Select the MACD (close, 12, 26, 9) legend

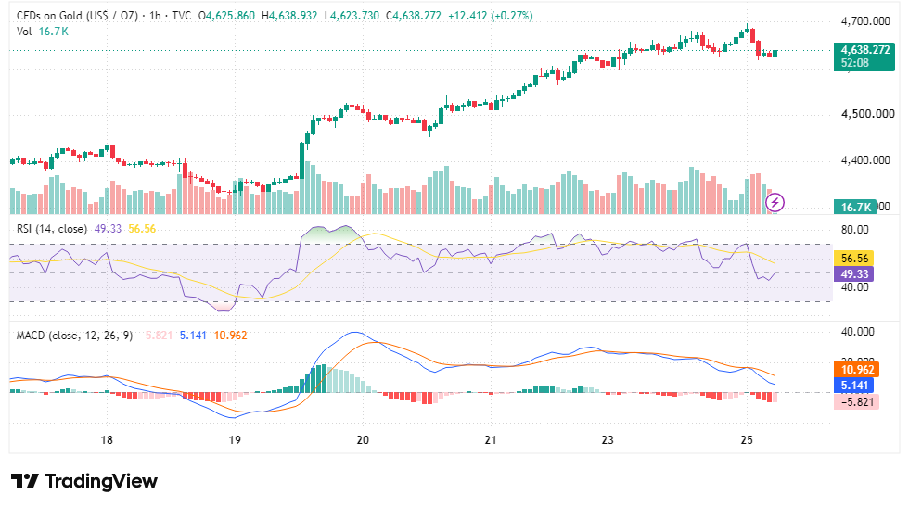(74, 336)
